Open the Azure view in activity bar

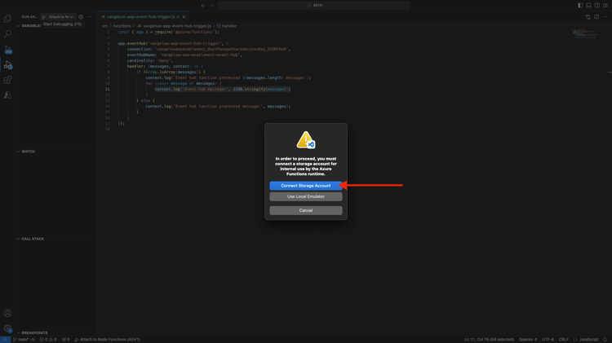pyautogui.click(x=7, y=95)
